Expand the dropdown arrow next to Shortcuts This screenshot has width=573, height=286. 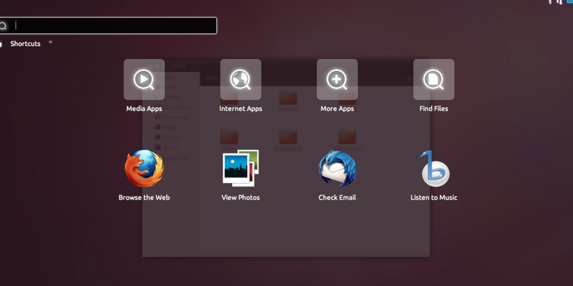50,42
